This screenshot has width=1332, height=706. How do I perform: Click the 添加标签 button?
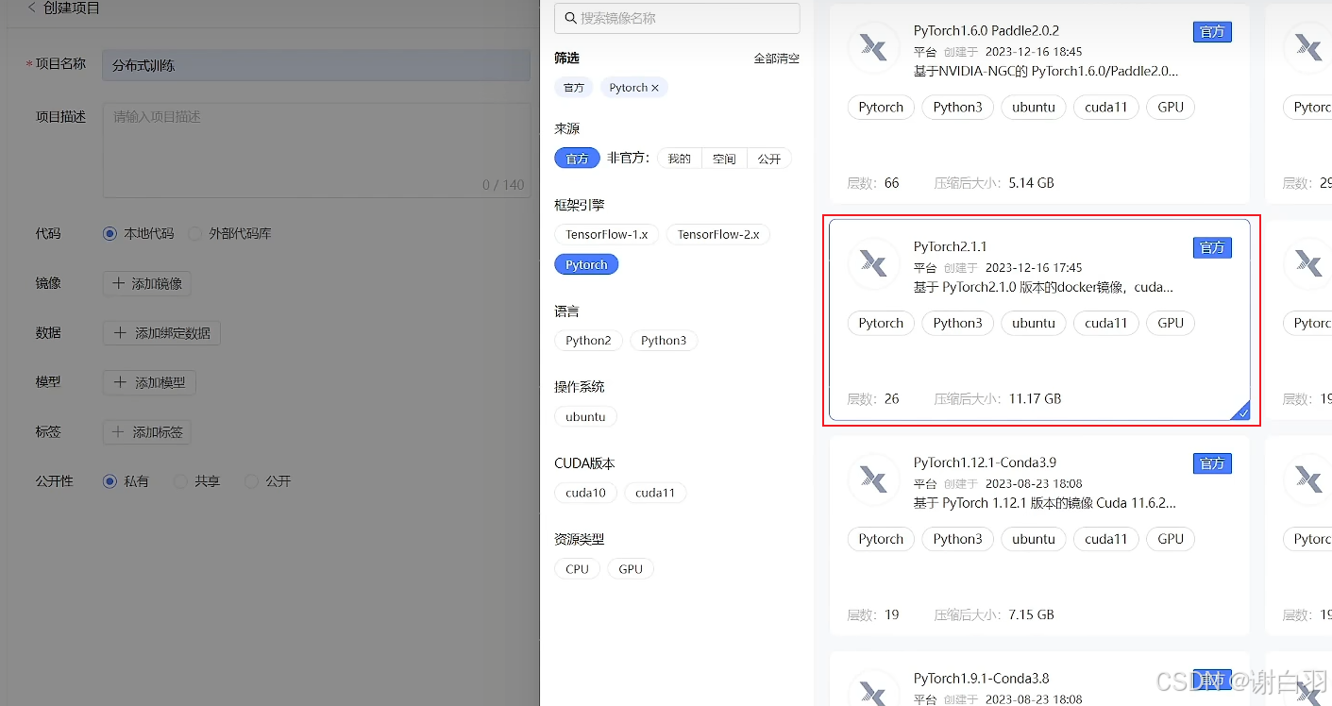tap(147, 432)
